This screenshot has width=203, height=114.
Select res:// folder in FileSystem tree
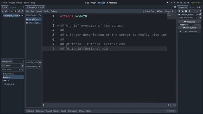click(x=13, y=77)
